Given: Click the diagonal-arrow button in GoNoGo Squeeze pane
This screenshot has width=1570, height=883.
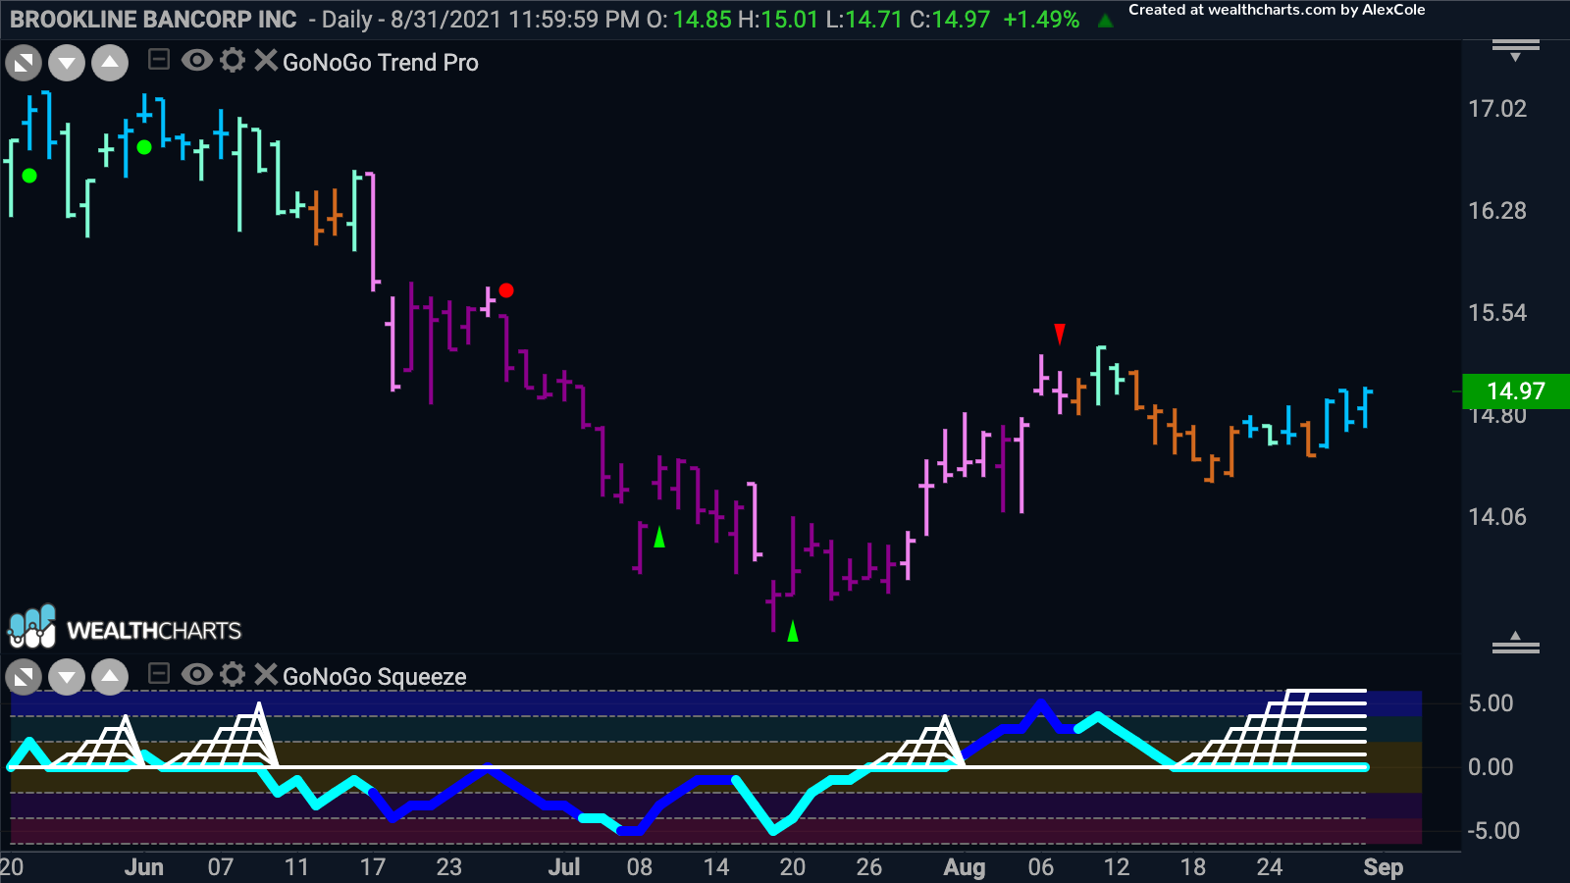Looking at the screenshot, I should tap(24, 676).
